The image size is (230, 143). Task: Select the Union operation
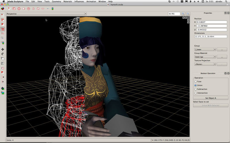pyautogui.click(x=195, y=85)
